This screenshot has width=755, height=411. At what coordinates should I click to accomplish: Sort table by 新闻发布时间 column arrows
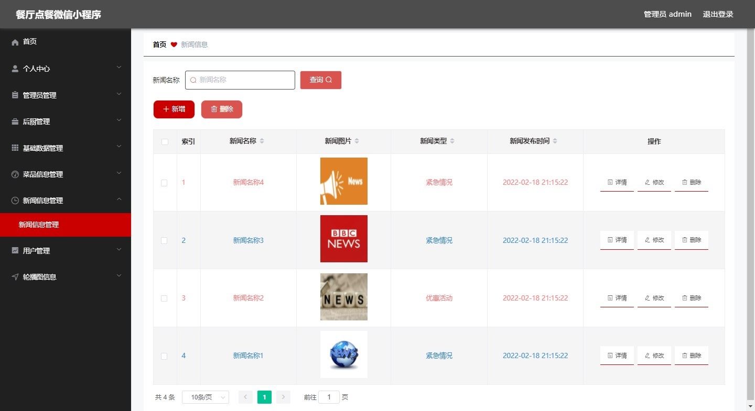[555, 141]
